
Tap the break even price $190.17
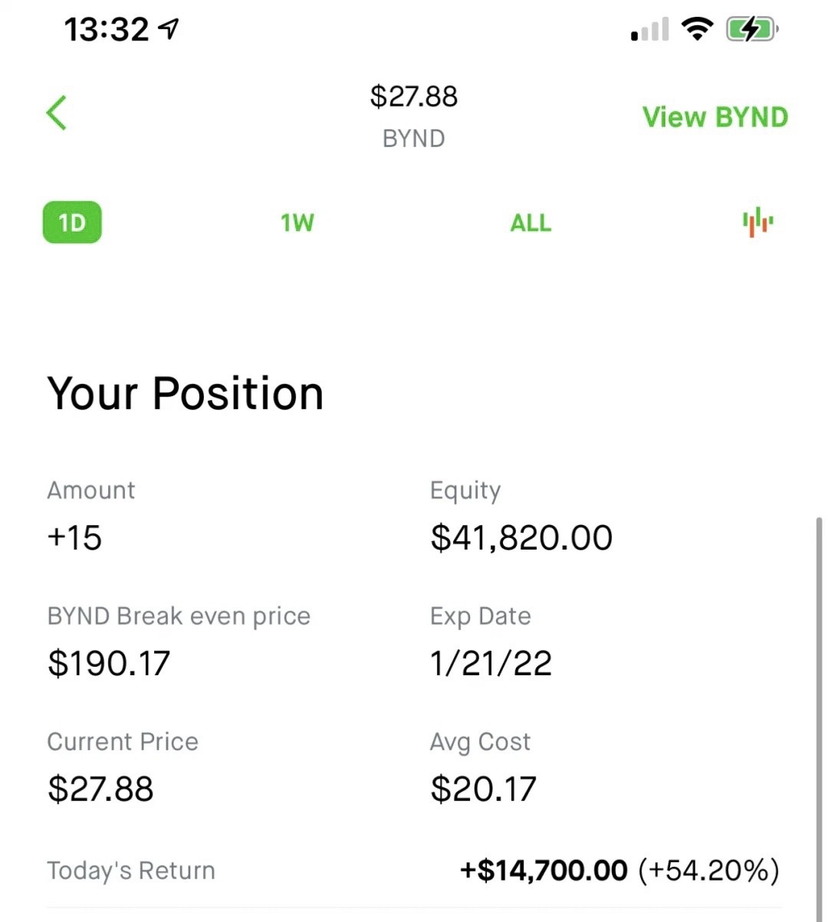pyautogui.click(x=109, y=664)
